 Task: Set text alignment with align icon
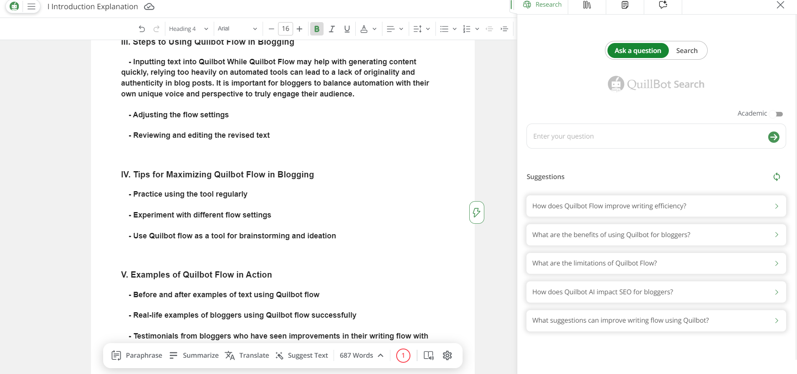391,29
